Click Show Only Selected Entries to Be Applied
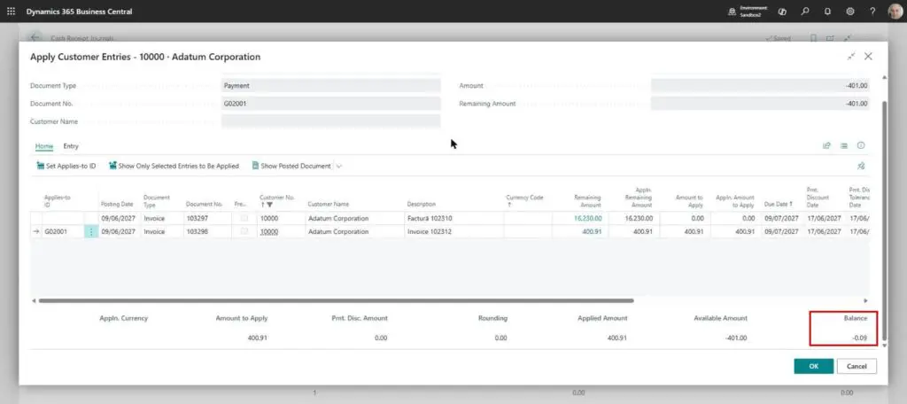The width and height of the screenshot is (907, 404). [174, 166]
